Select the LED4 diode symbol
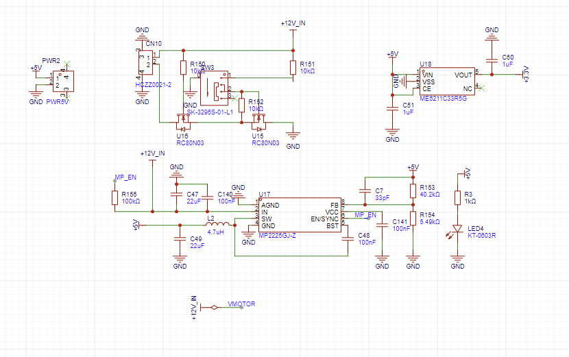The width and height of the screenshot is (569, 357). tap(455, 231)
